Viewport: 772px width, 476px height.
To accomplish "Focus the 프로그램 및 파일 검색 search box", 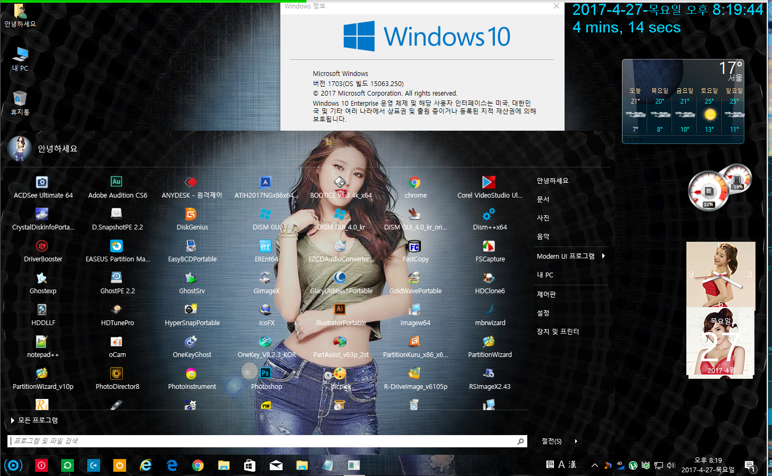I will (268, 441).
